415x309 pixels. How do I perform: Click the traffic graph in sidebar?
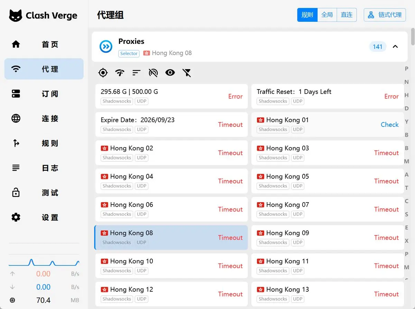coord(44,262)
